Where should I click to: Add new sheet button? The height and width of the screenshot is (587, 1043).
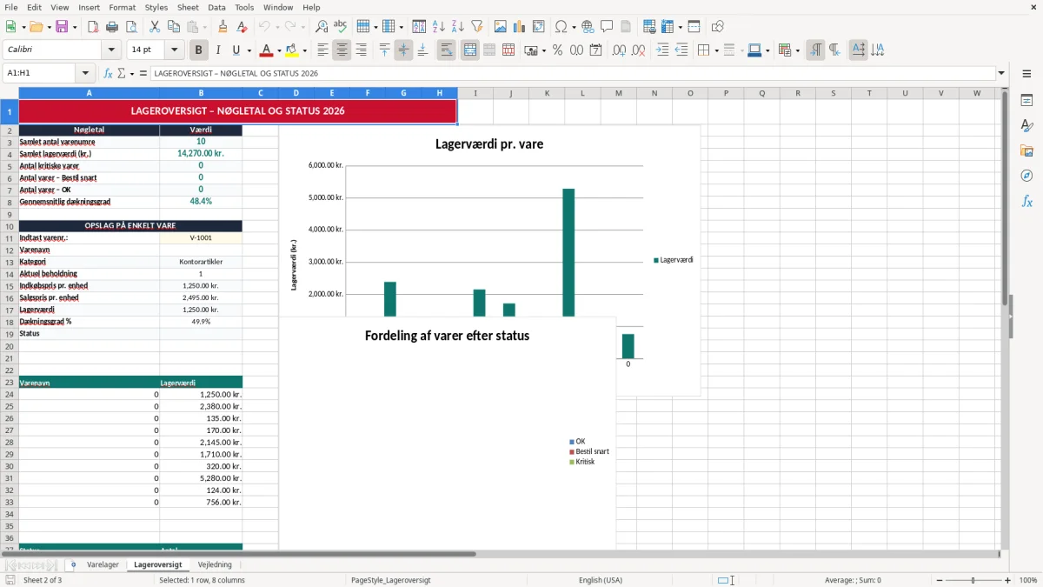[x=73, y=564]
